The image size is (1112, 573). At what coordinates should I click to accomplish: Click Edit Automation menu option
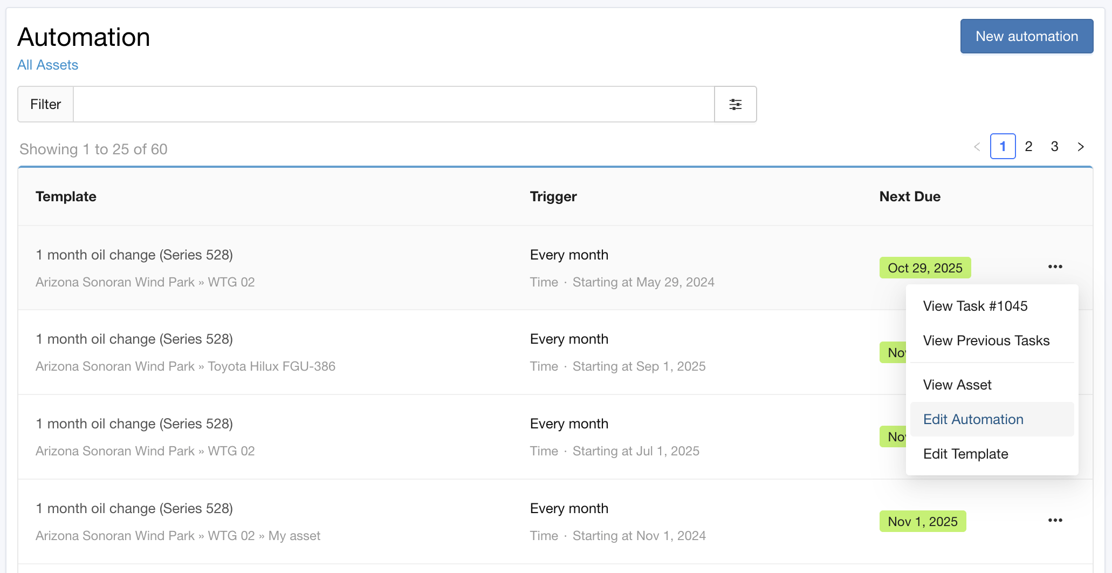click(973, 419)
